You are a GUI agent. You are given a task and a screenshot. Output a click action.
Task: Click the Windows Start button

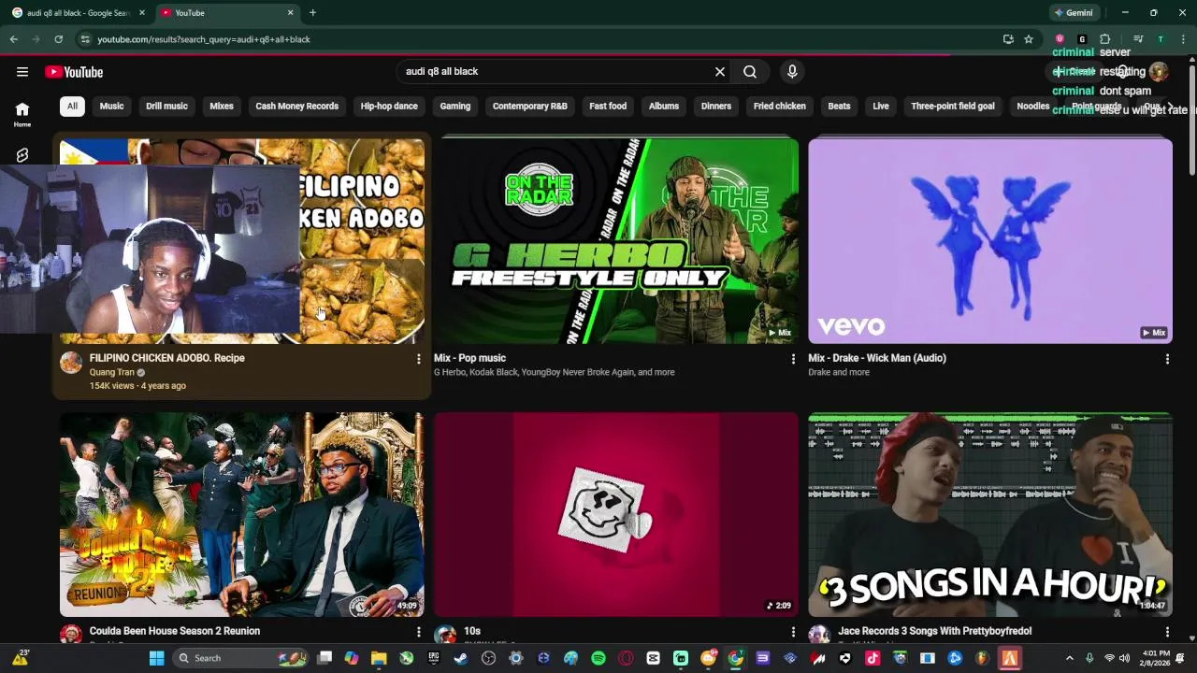click(x=156, y=658)
